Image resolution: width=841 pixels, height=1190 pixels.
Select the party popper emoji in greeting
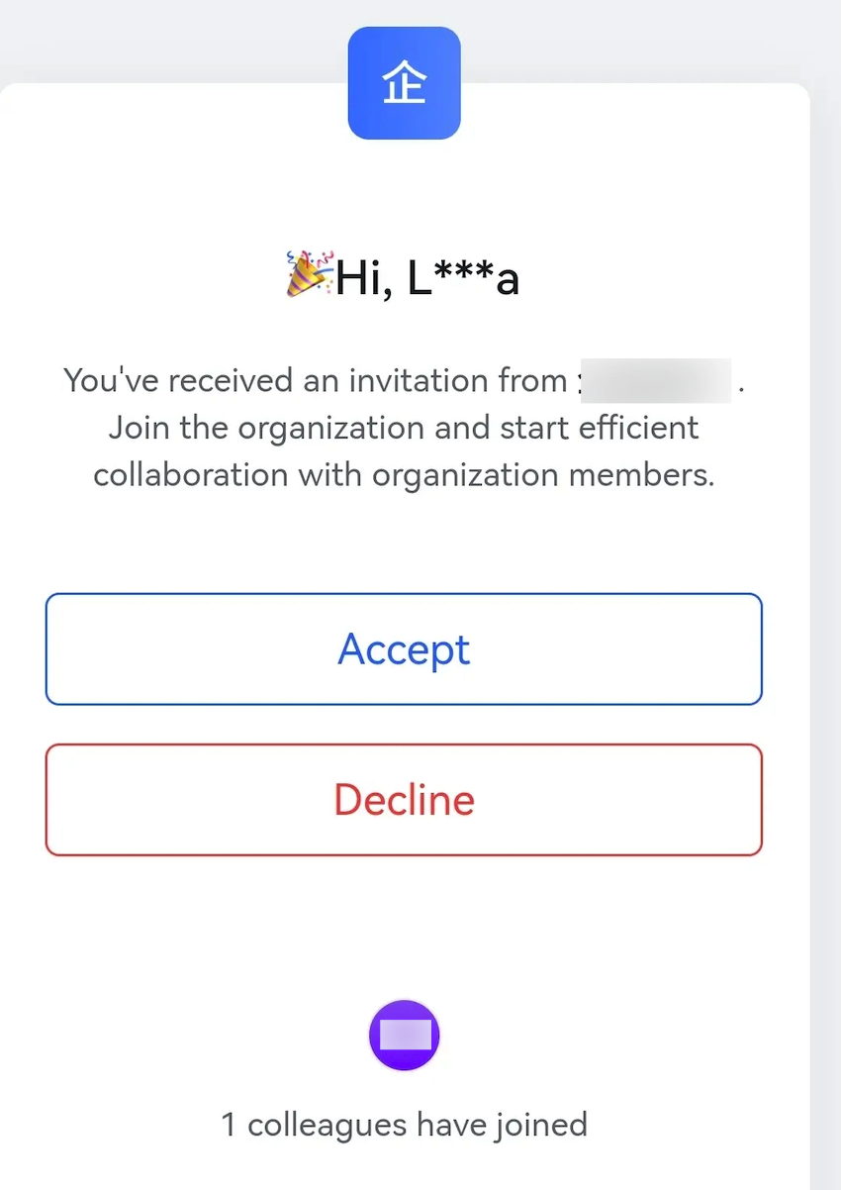pyautogui.click(x=305, y=275)
